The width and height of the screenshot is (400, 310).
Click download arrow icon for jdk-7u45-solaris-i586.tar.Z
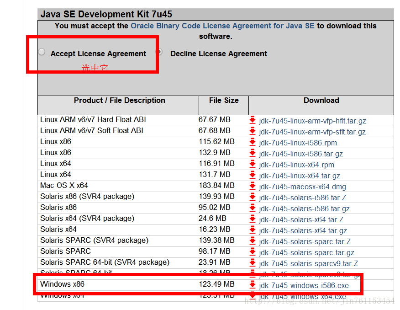253,197
